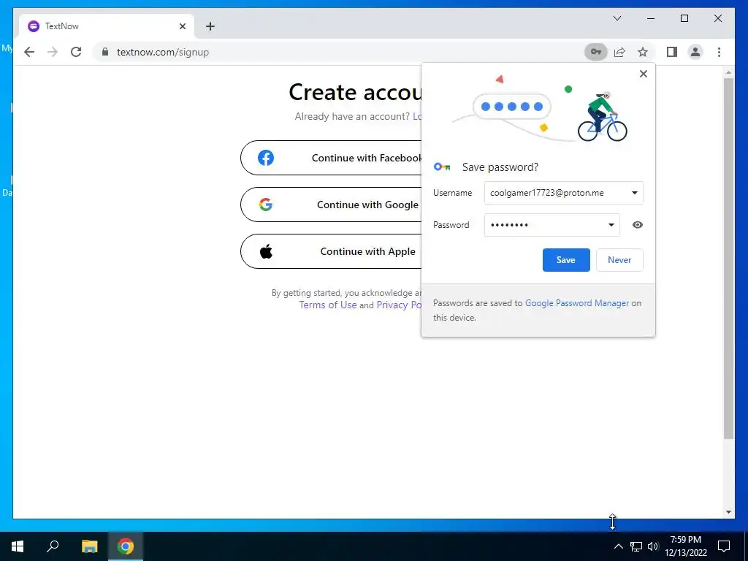
Task: Open the network status tray icon
Action: pyautogui.click(x=636, y=546)
